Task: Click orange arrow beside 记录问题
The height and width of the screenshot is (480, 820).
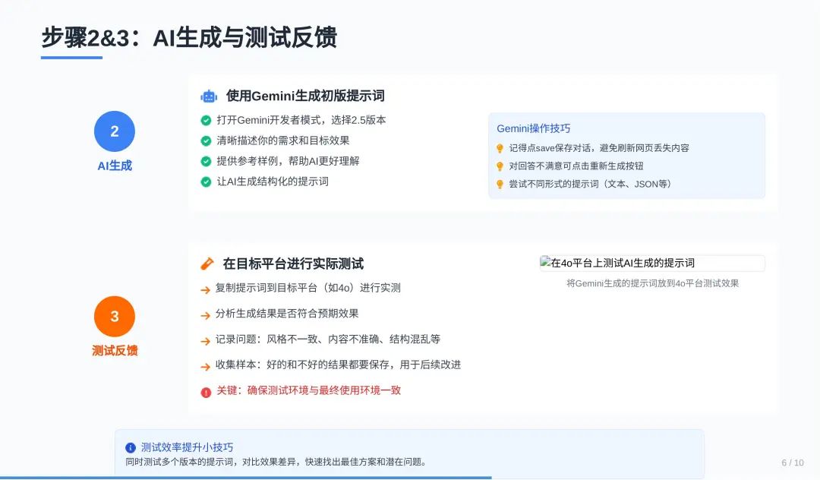Action: pyautogui.click(x=206, y=341)
